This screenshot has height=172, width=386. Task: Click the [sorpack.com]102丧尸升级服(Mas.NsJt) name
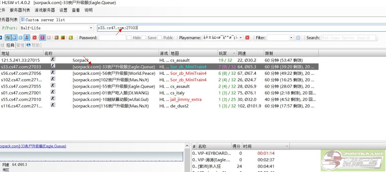[x=111, y=80]
